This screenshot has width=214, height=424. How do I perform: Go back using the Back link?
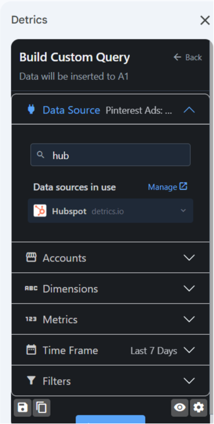(x=188, y=57)
